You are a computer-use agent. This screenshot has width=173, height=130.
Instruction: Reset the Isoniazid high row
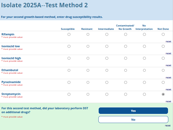coord(168,65)
